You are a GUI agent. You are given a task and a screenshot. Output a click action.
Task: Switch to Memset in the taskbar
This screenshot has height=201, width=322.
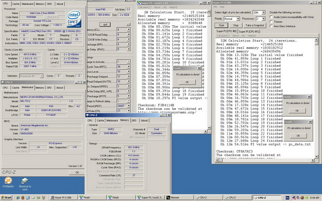(179, 198)
